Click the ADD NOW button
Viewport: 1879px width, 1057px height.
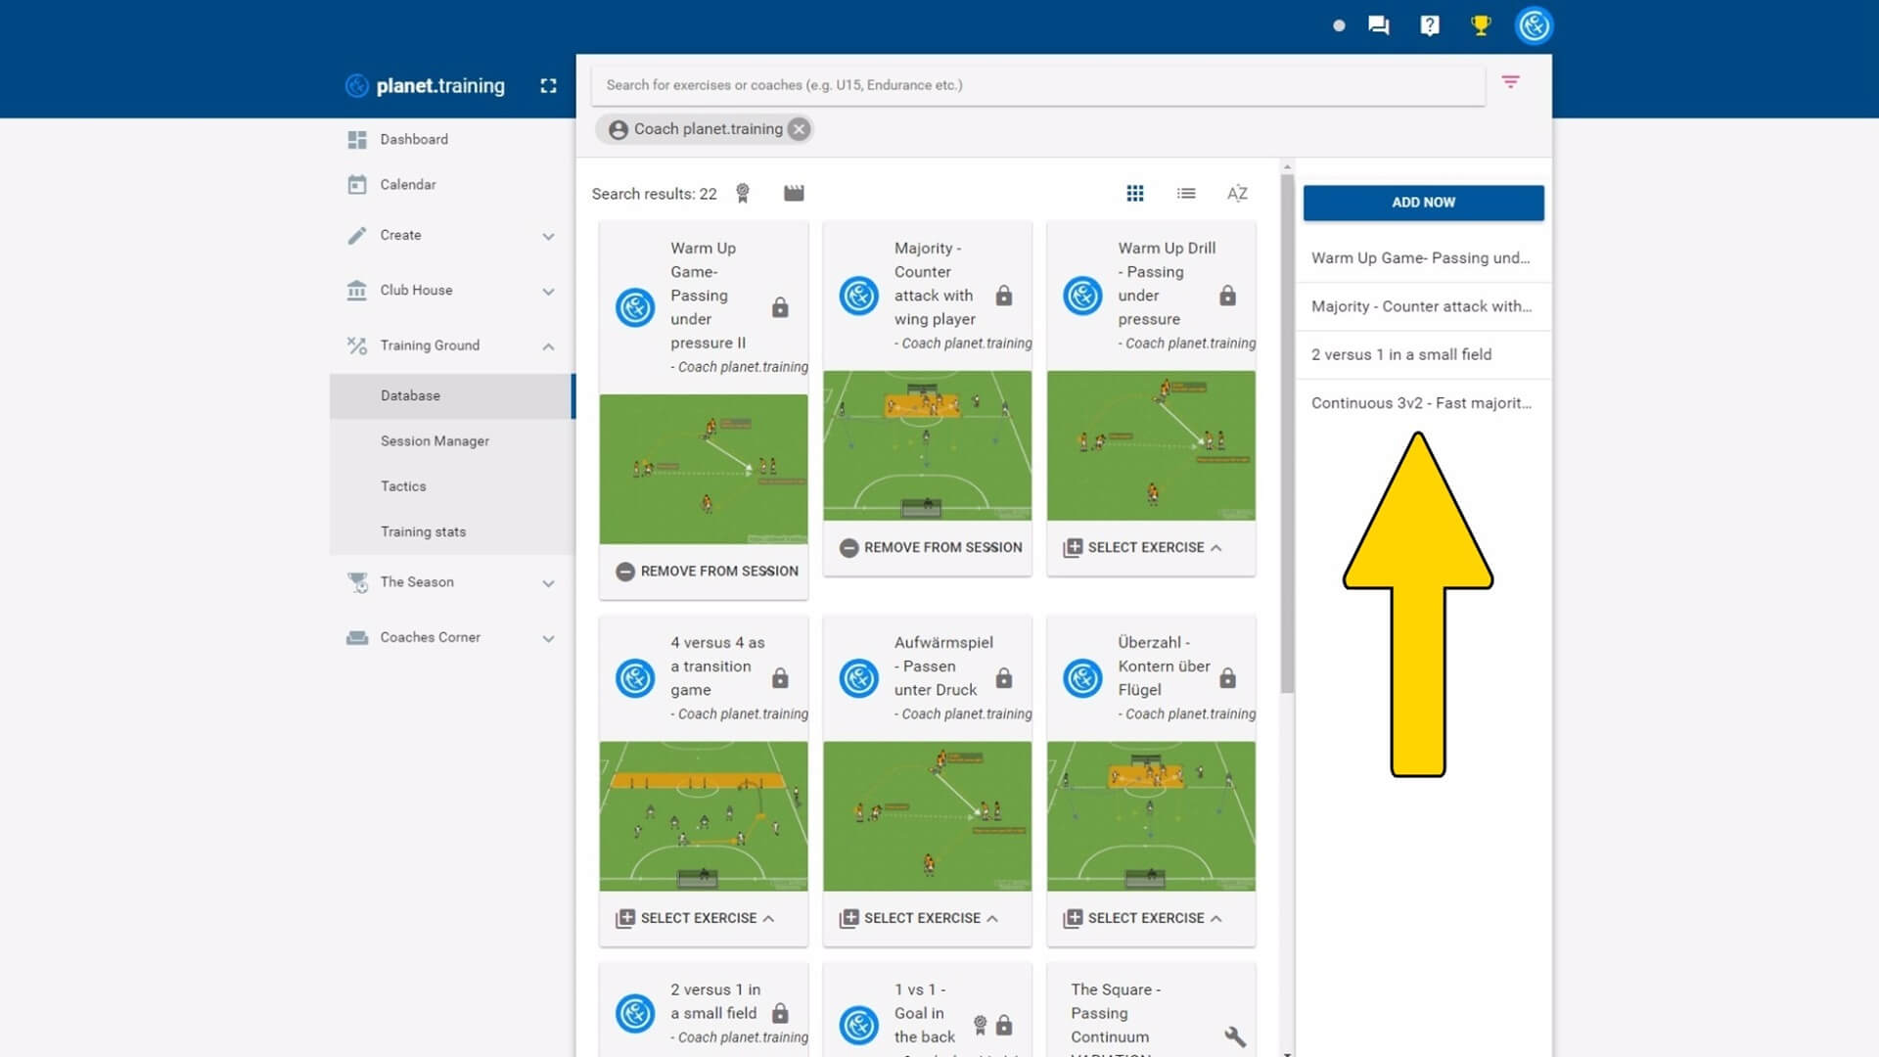pyautogui.click(x=1423, y=203)
